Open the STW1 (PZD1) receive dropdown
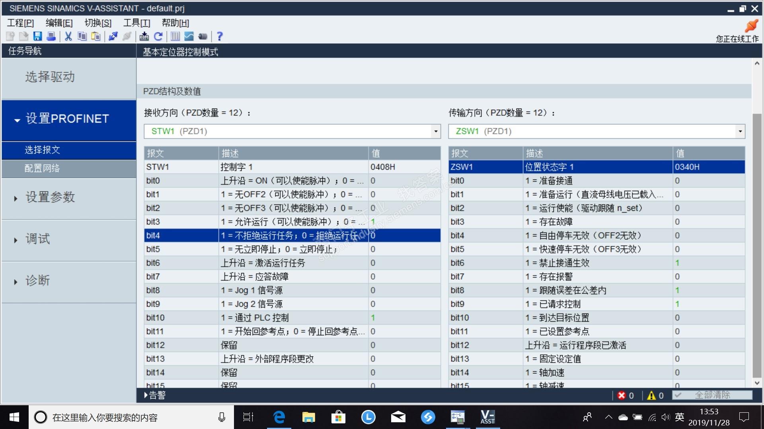 [436, 131]
